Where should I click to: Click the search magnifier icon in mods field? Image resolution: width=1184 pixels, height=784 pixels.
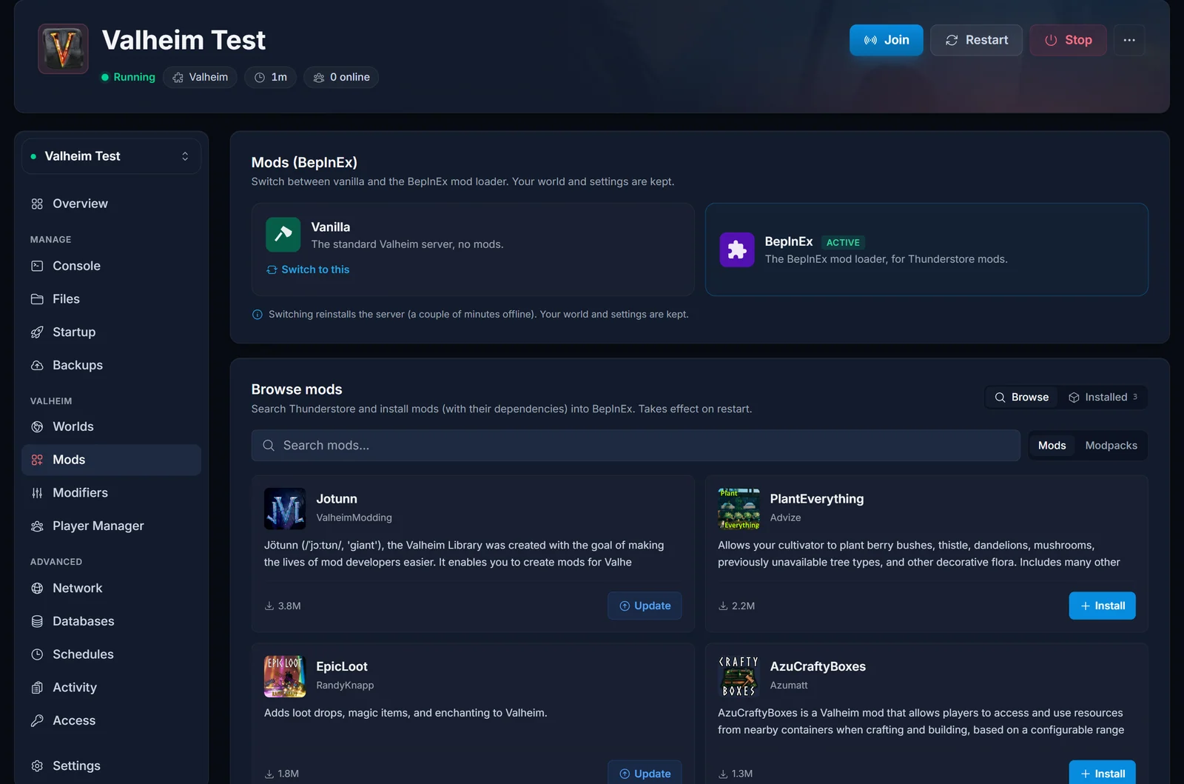pyautogui.click(x=269, y=446)
